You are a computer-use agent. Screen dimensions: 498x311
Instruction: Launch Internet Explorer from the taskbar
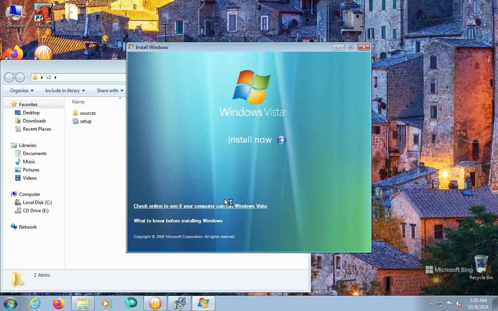pyautogui.click(x=35, y=303)
